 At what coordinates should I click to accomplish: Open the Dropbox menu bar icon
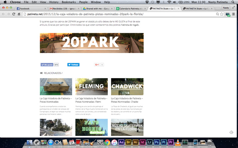(x=147, y=2)
